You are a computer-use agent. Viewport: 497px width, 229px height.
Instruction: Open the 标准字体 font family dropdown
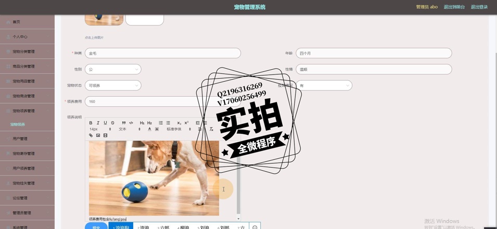(x=179, y=129)
